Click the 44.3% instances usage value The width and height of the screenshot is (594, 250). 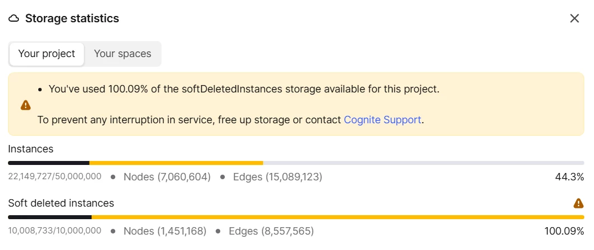tap(569, 177)
